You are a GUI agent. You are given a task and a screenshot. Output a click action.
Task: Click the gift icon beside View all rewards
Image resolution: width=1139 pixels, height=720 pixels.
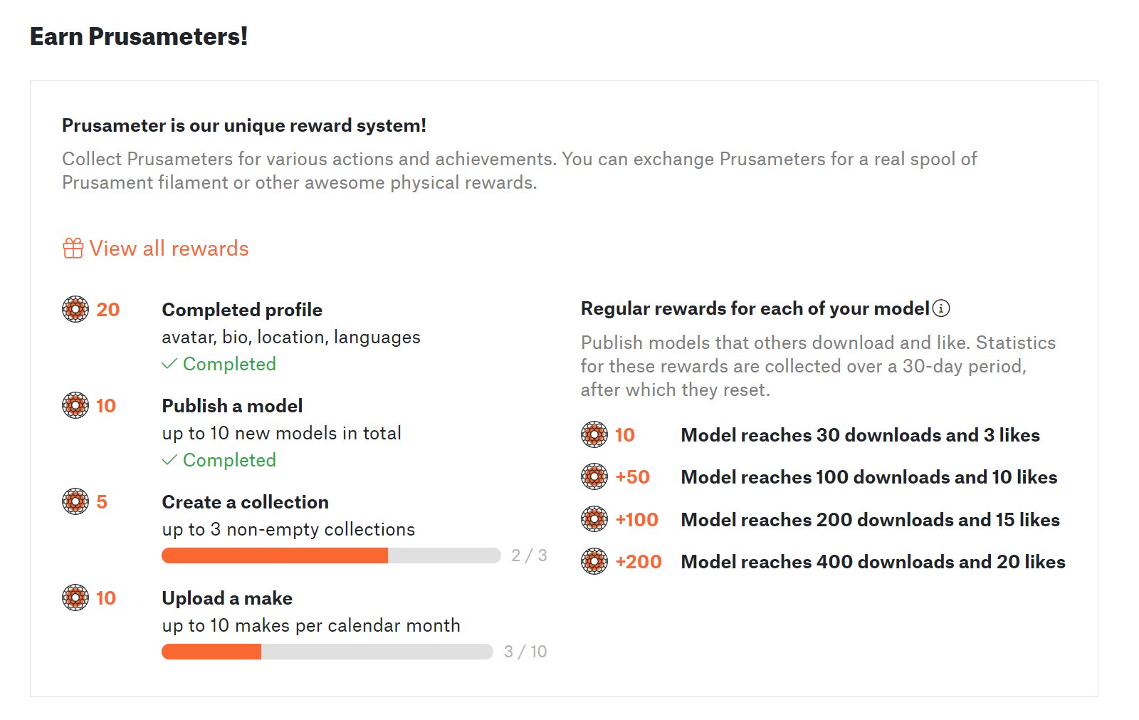(73, 249)
